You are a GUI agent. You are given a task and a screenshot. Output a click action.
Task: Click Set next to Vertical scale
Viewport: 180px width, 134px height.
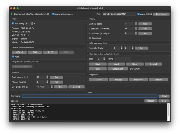click(x=145, y=24)
